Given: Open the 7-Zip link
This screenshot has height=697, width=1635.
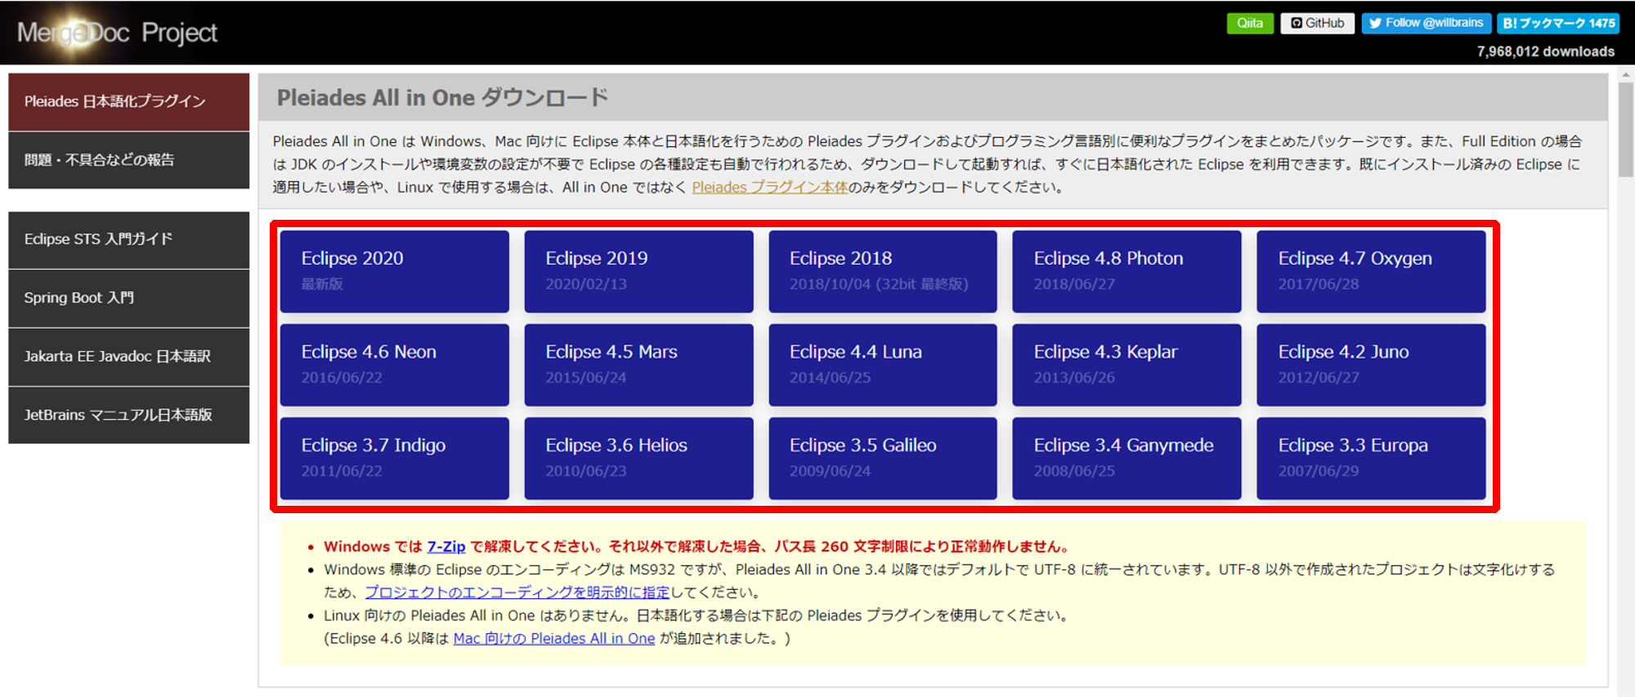Looking at the screenshot, I should 446,547.
